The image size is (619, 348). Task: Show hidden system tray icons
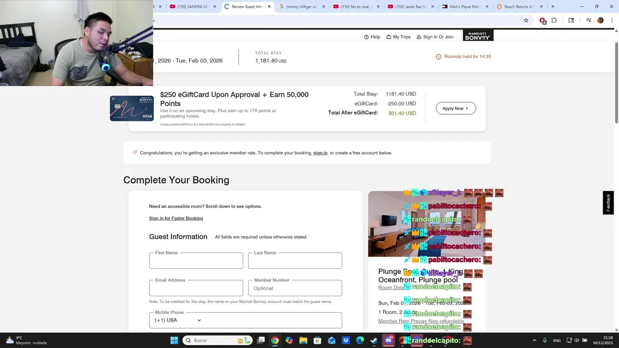click(534, 340)
